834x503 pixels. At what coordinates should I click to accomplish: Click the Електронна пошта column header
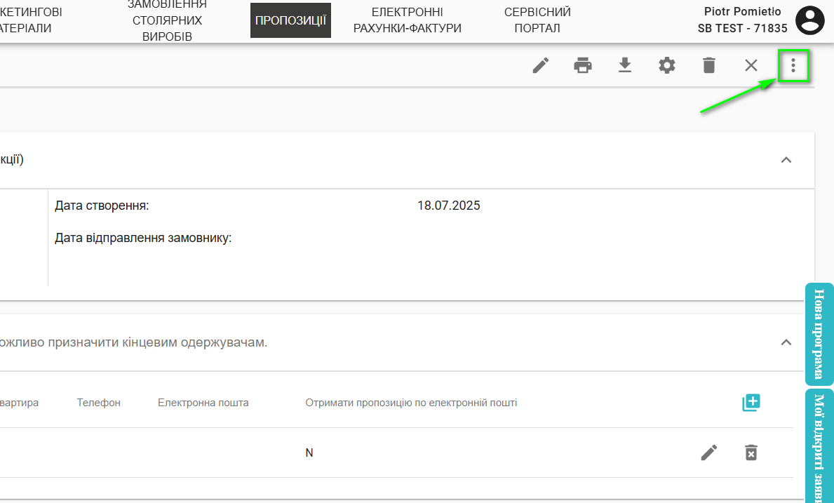click(x=203, y=403)
